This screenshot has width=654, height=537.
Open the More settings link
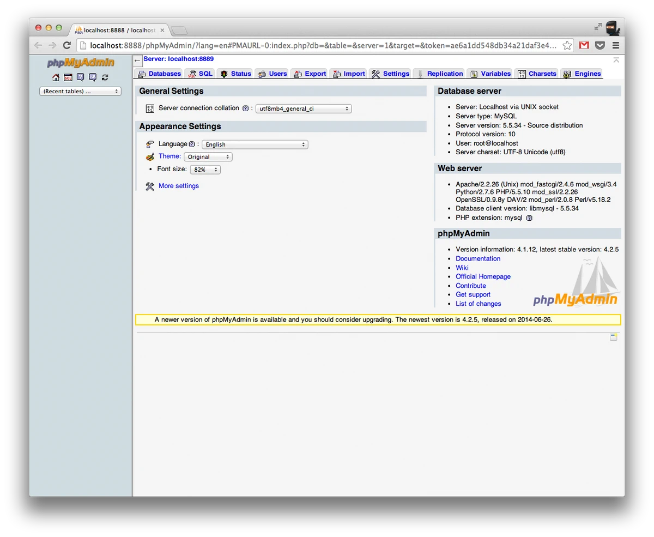179,186
